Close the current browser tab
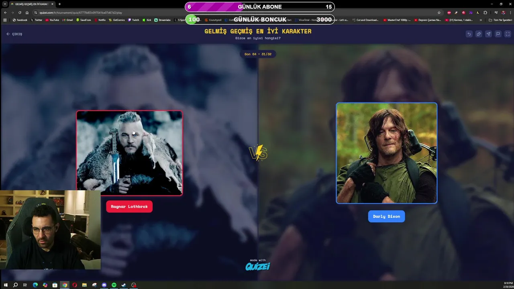Screen dimensions: 514x289 [x=52, y=4]
